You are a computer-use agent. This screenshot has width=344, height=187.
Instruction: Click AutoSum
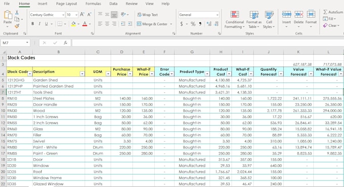coord(333,12)
